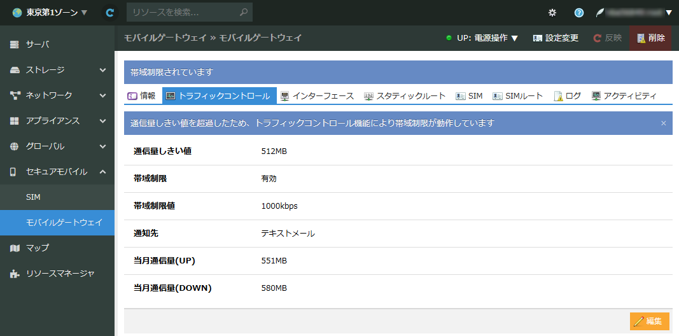The width and height of the screenshot is (679, 336).
Task: Open the account menu arrow
Action: coord(669,13)
